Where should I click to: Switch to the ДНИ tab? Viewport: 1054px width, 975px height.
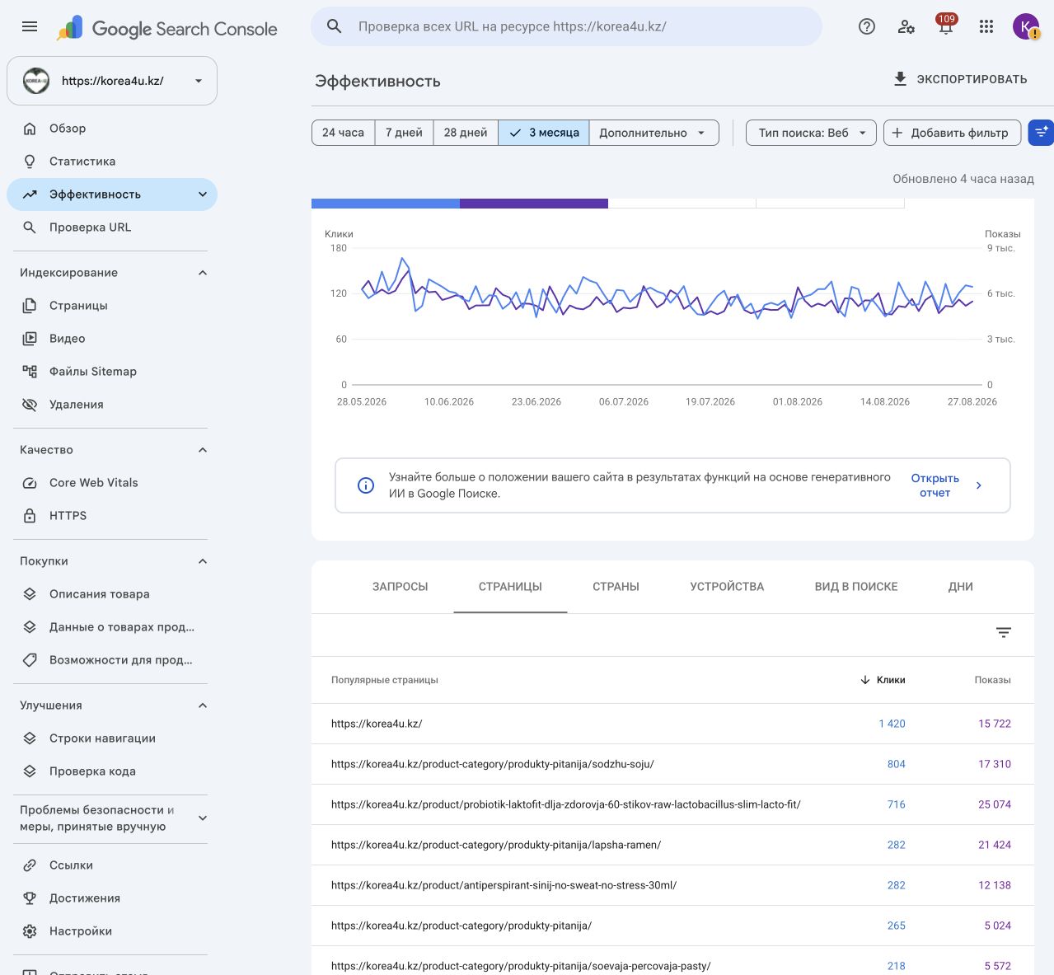pos(961,587)
